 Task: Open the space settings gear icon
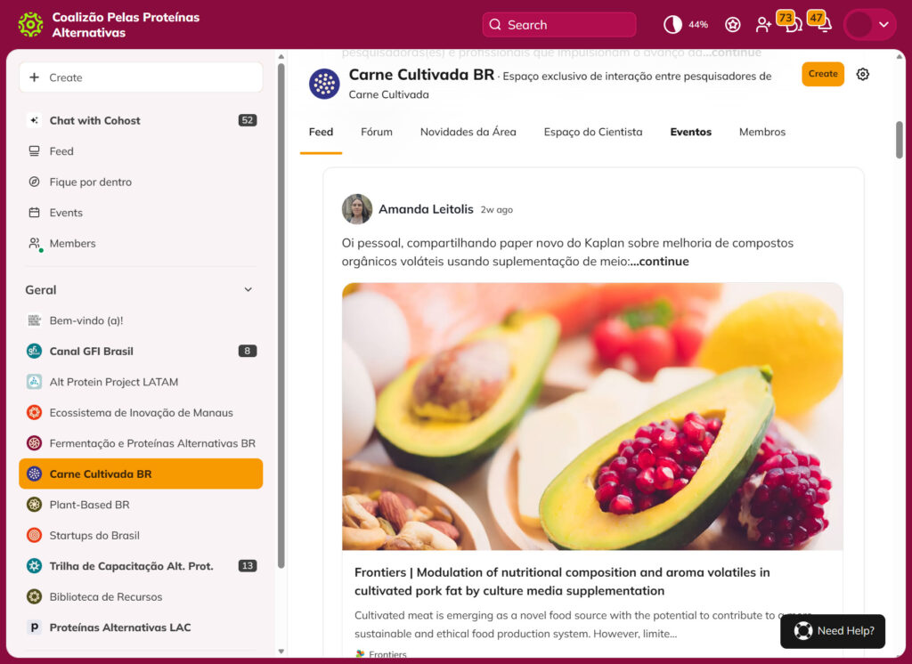[x=862, y=75]
